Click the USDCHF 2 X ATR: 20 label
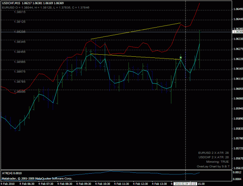 213,157
